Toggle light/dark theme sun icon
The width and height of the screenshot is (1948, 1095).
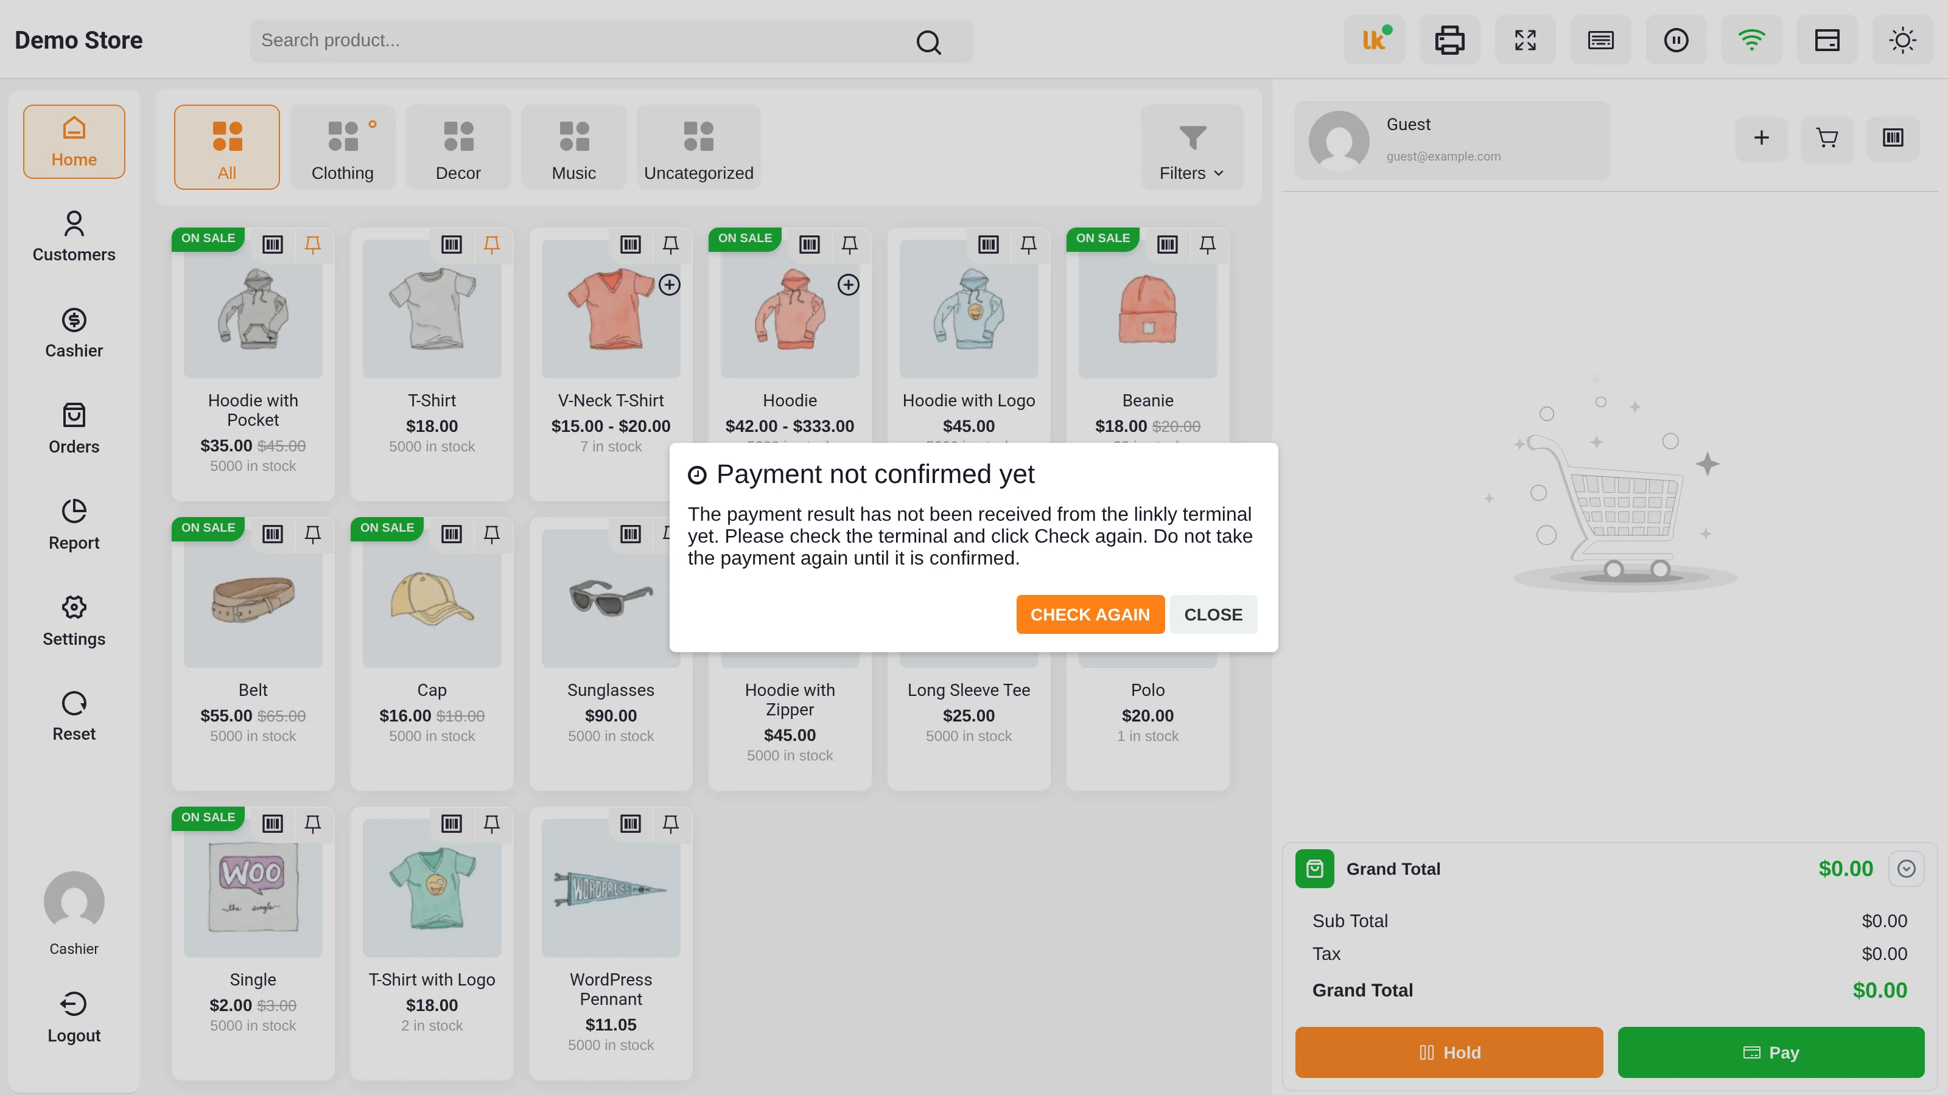tap(1902, 40)
